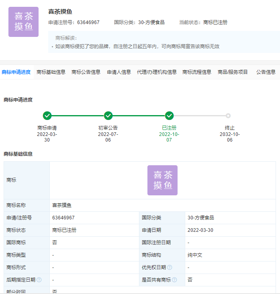Viewport: 280px width, 294px height.
Task: Click the 商标申请进度 section heading
Action: coord(18,100)
